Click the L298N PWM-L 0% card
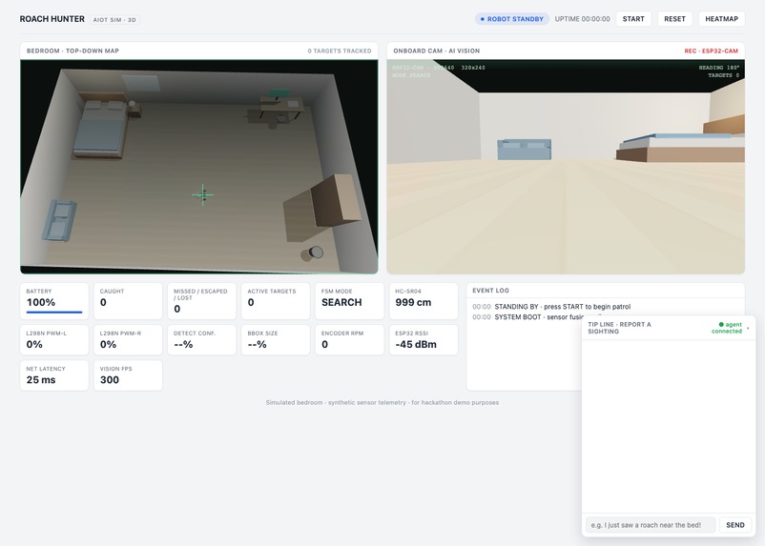765x546 pixels. tap(54, 340)
